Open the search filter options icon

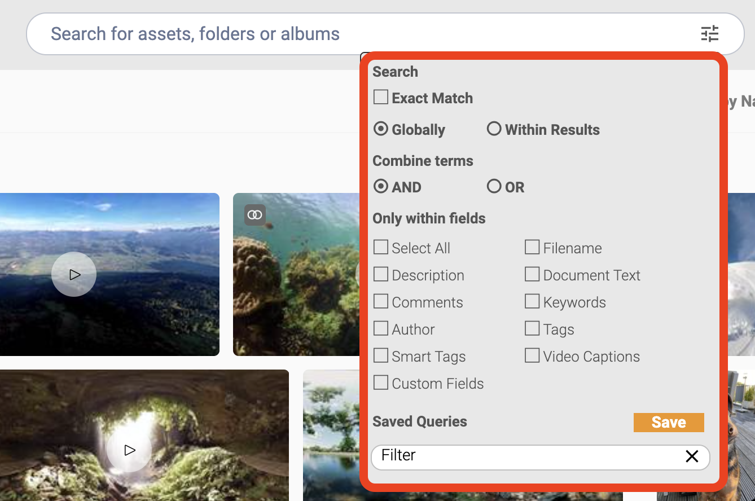click(709, 34)
